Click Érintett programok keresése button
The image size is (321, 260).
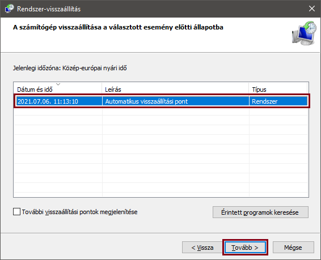click(260, 212)
